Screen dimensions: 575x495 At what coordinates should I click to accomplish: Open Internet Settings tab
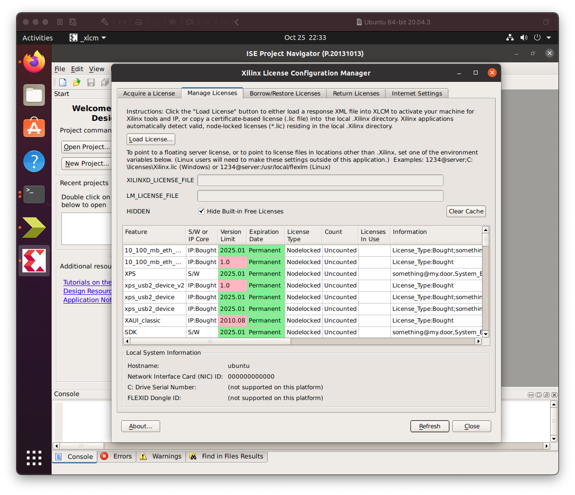point(417,93)
